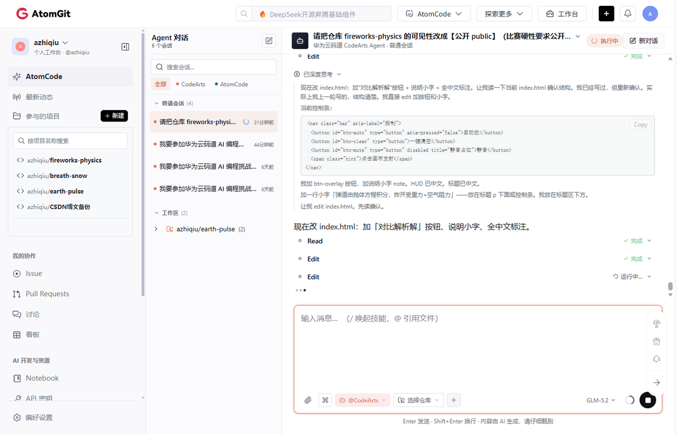Click the AtomGit logo
This screenshot has height=434, width=677.
point(43,14)
